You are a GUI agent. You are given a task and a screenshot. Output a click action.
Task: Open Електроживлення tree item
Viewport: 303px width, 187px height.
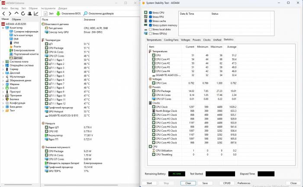click(24, 51)
